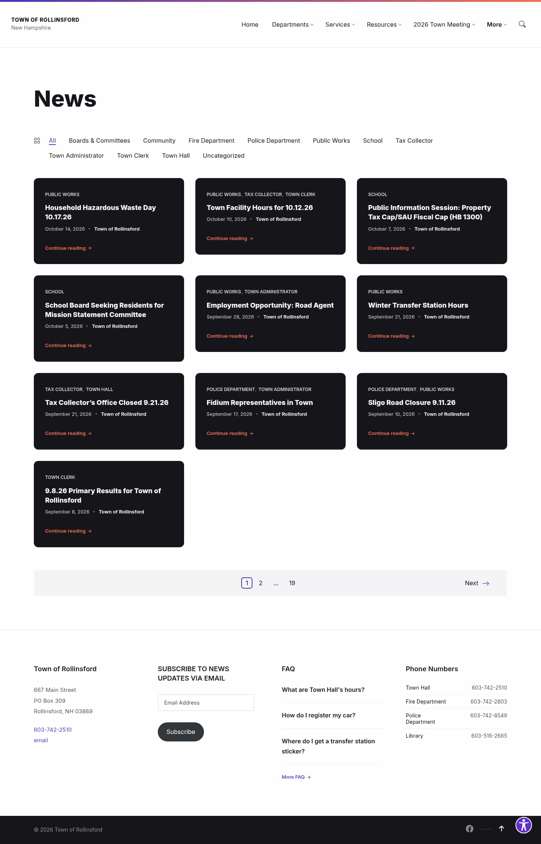Continue reading Town Facility Hours for 10.12.26
Screen dimensions: 541x844
click(x=230, y=239)
